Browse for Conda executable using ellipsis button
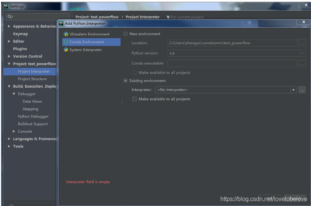 [x=302, y=63]
